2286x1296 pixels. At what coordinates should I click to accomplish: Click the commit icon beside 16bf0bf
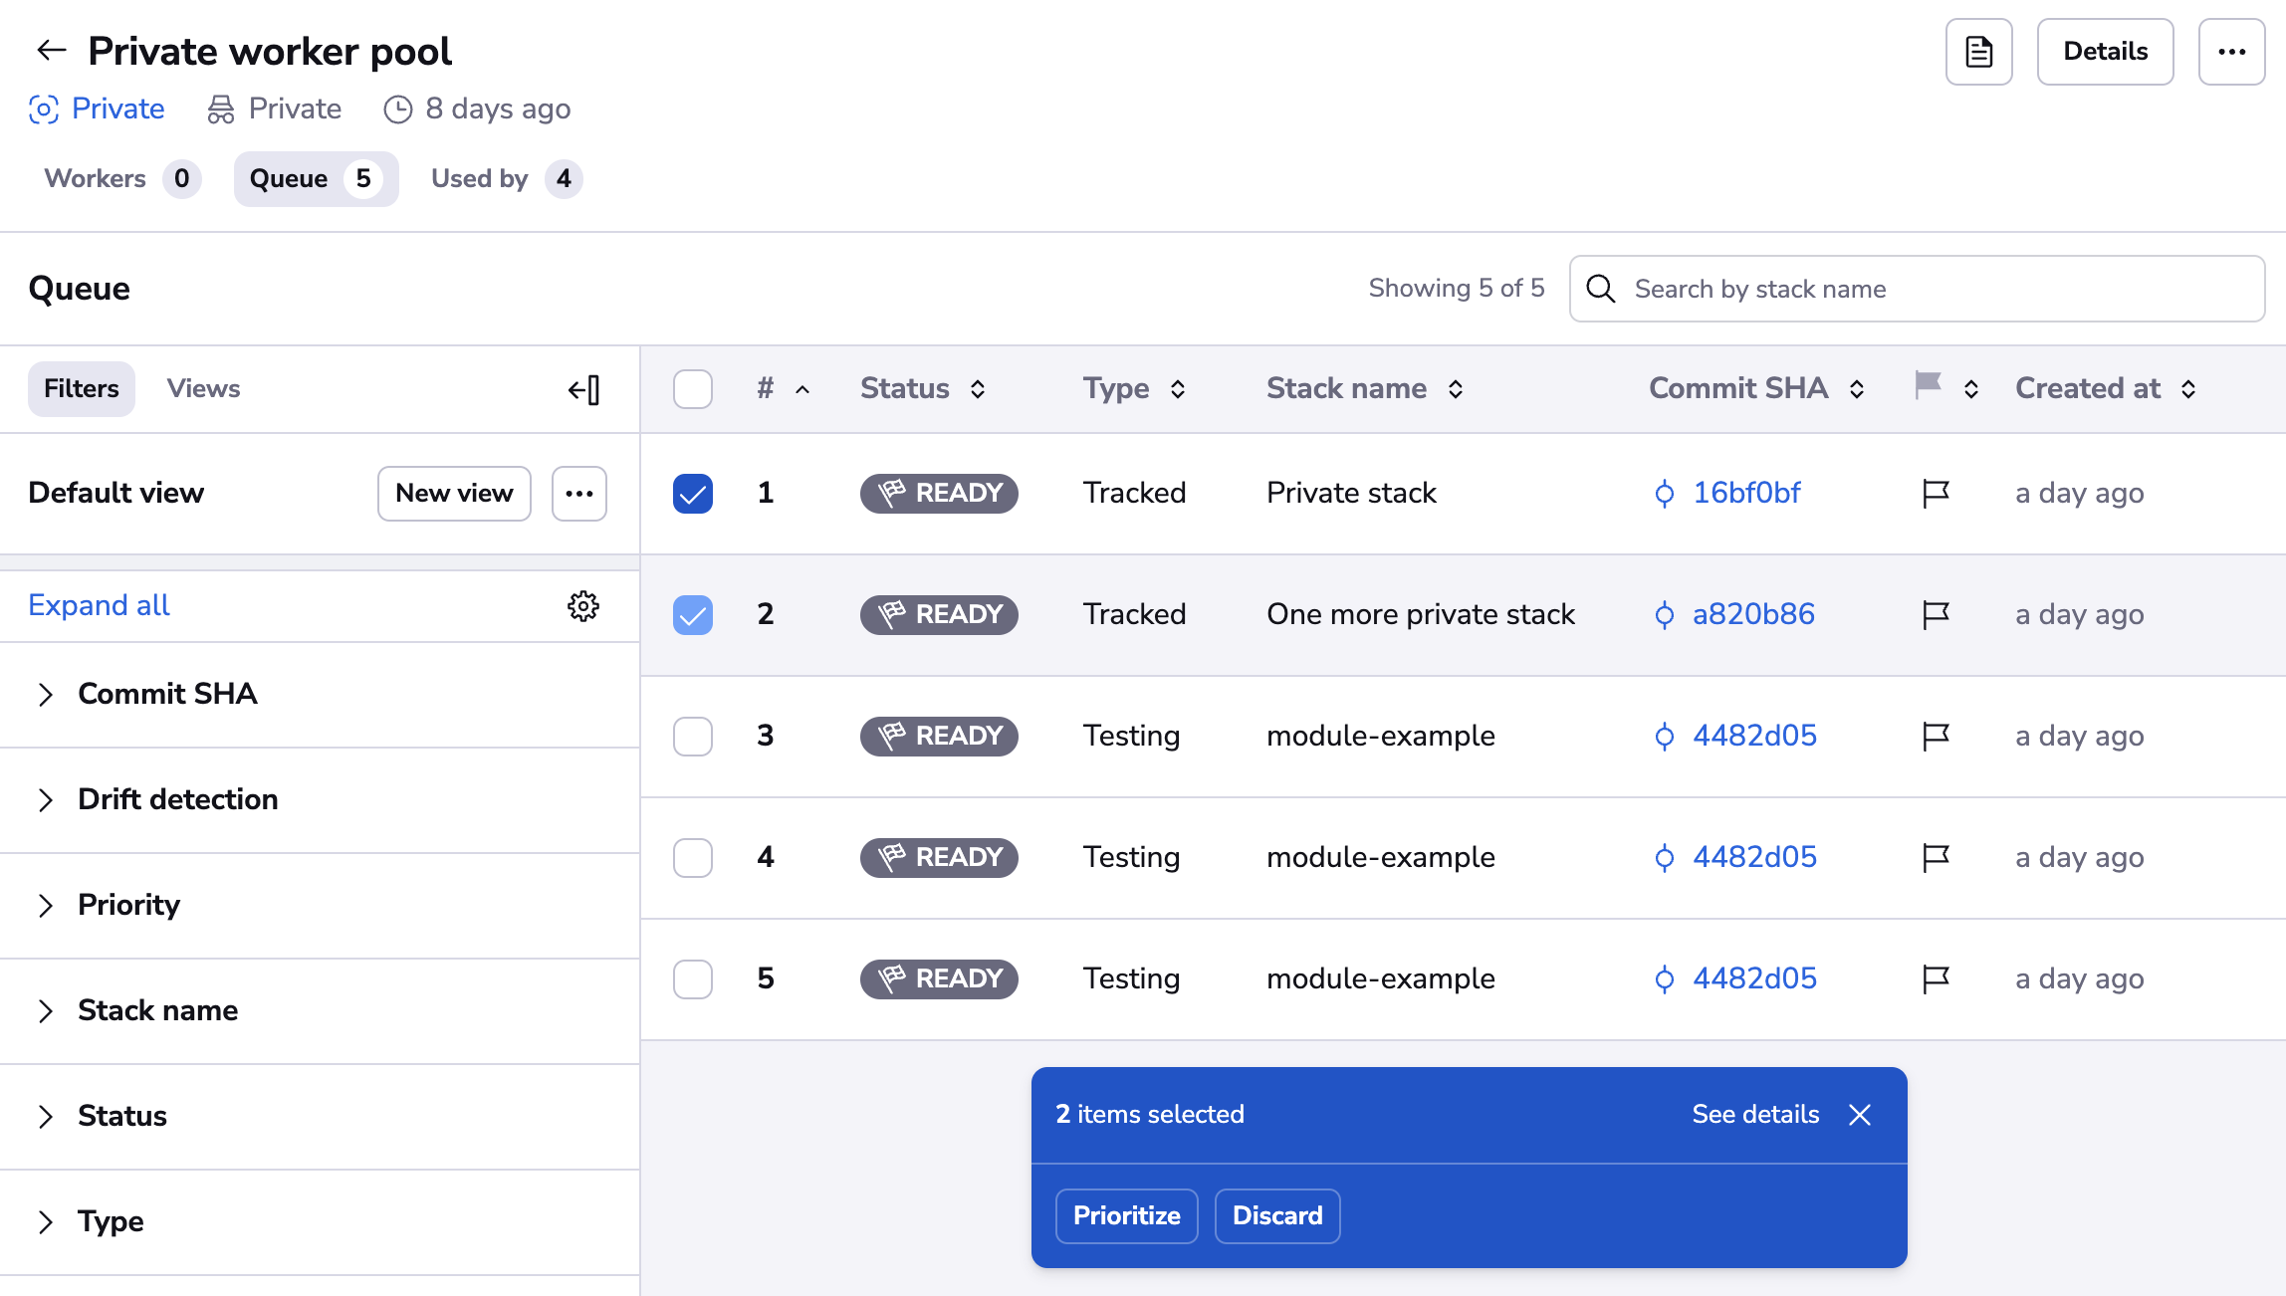(x=1664, y=493)
